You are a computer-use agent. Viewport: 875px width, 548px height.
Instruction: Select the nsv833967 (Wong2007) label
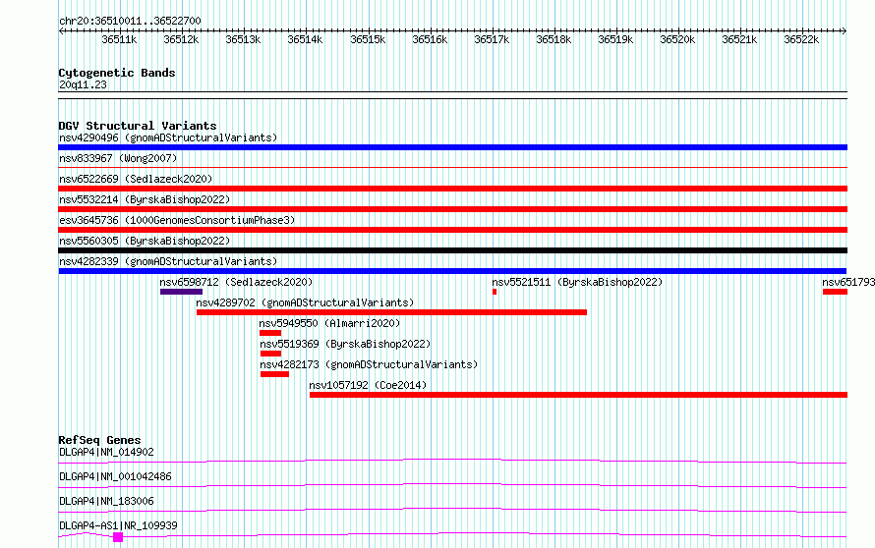(x=118, y=158)
